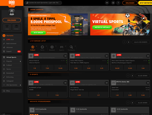Select draw odds 3.30 on Geek Fam card
Viewport: 152px width, 115px height.
point(130,94)
